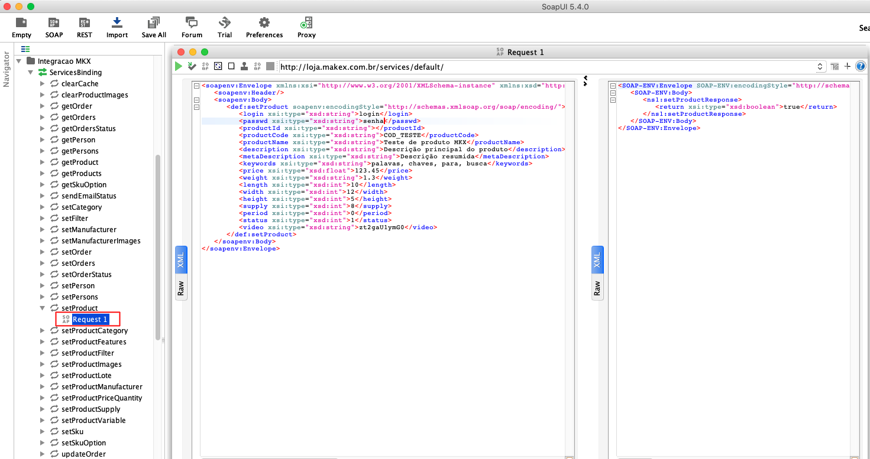Select the setProductImages operation
The image size is (870, 459).
tap(91, 364)
